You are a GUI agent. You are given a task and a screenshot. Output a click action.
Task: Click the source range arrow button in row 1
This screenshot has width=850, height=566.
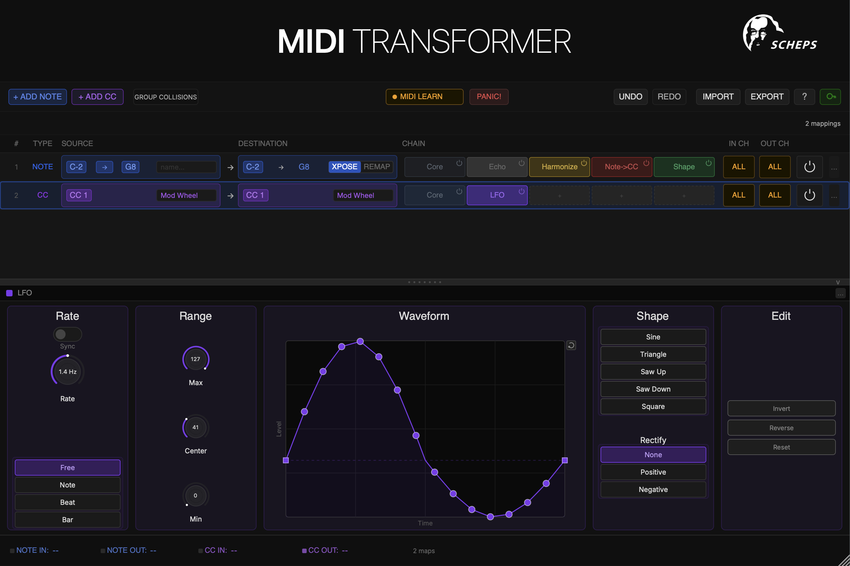pyautogui.click(x=104, y=167)
